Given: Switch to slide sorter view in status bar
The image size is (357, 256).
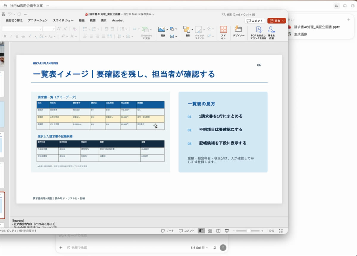Looking at the screenshot, I should click(x=210, y=231).
